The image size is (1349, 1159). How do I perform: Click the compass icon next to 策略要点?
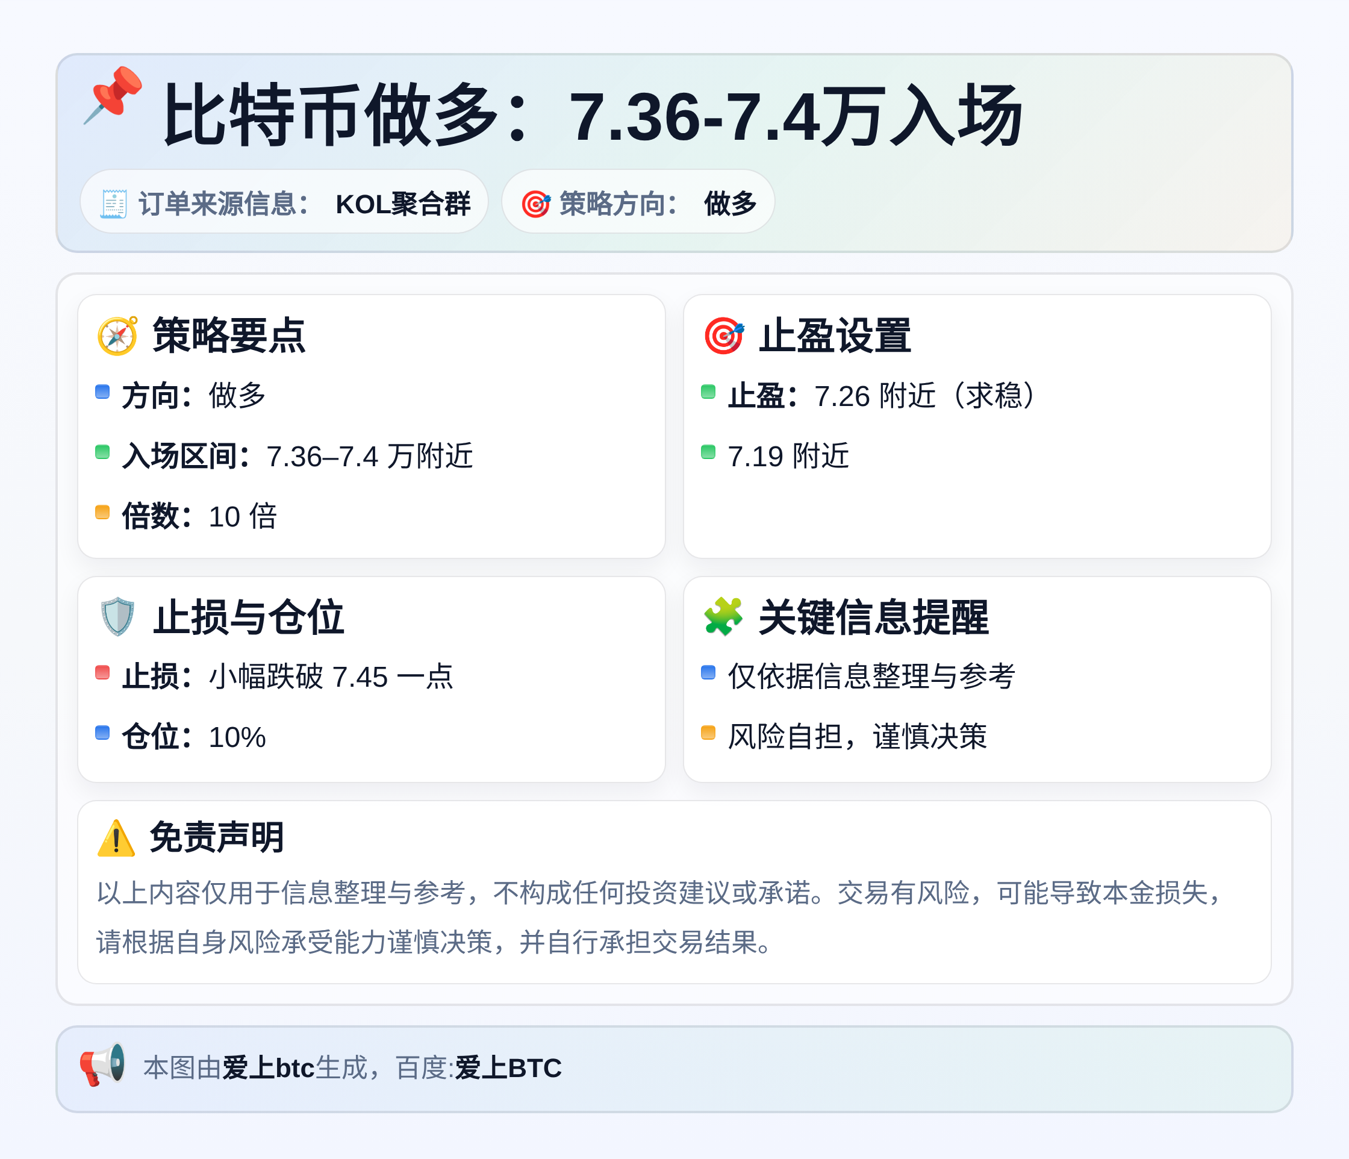tap(118, 336)
